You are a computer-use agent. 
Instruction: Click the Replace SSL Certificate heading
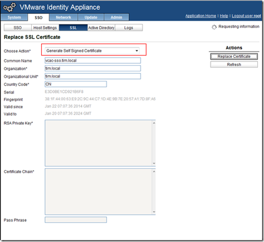(x=32, y=37)
